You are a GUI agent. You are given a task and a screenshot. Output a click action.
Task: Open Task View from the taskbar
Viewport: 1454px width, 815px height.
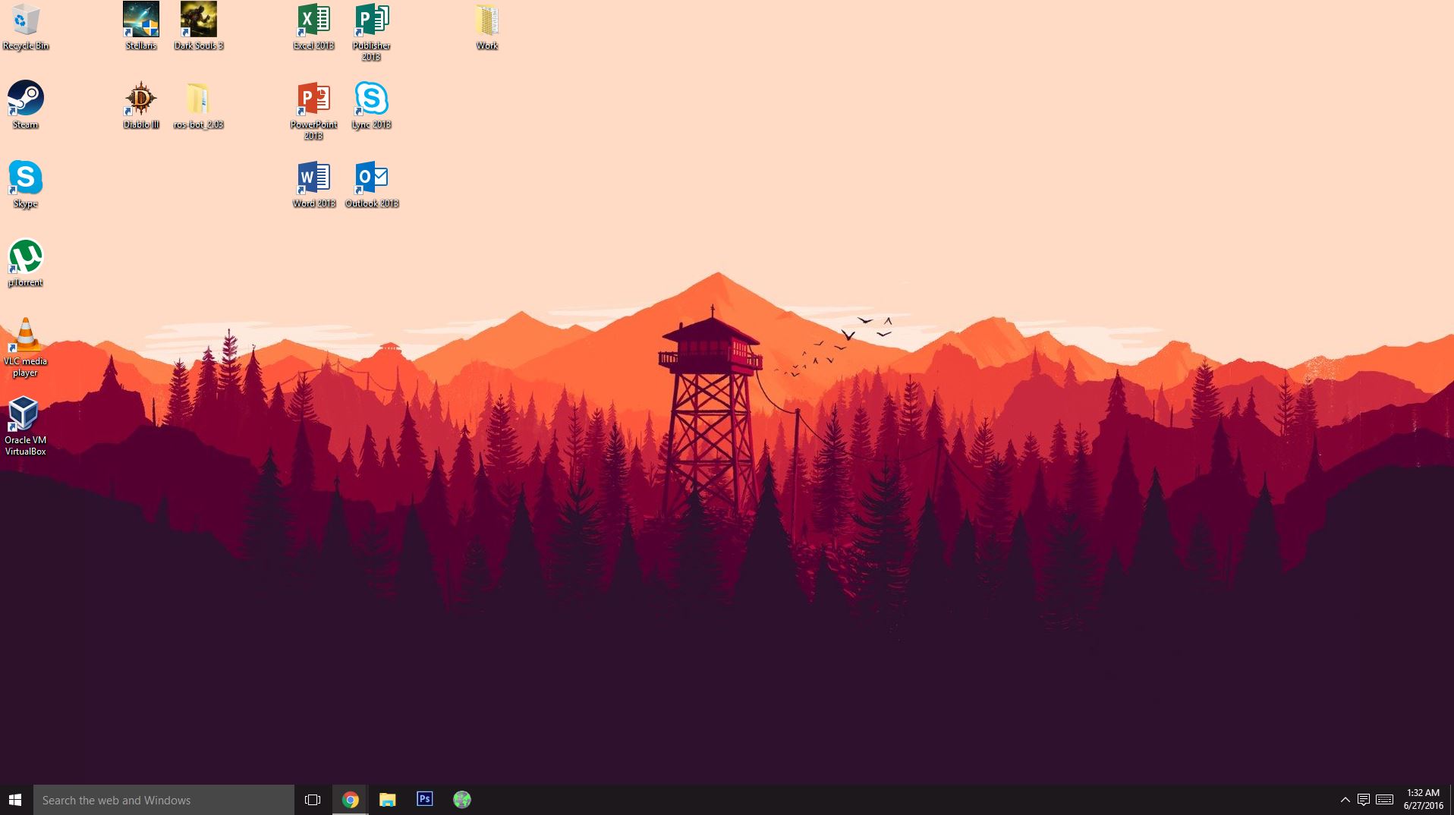[x=313, y=800]
